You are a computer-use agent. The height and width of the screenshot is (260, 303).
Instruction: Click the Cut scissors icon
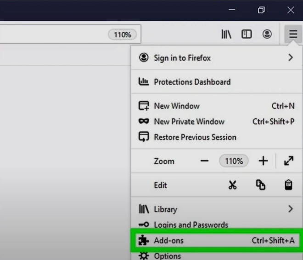point(232,185)
